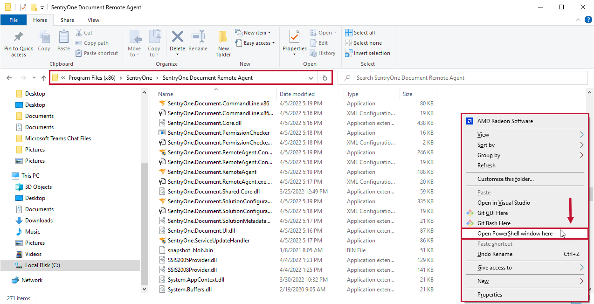The image size is (594, 304).
Task: Click Select none in the ribbon
Action: [363, 43]
